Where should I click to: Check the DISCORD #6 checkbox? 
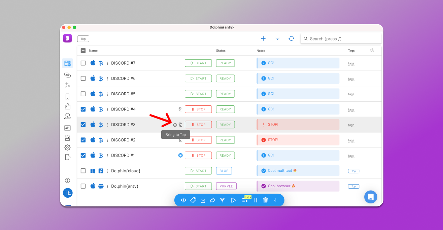coord(83,78)
